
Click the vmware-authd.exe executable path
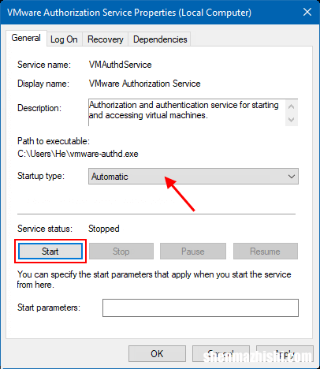78,154
